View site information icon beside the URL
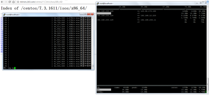This screenshot has height=95, width=209. [x=18, y=2]
